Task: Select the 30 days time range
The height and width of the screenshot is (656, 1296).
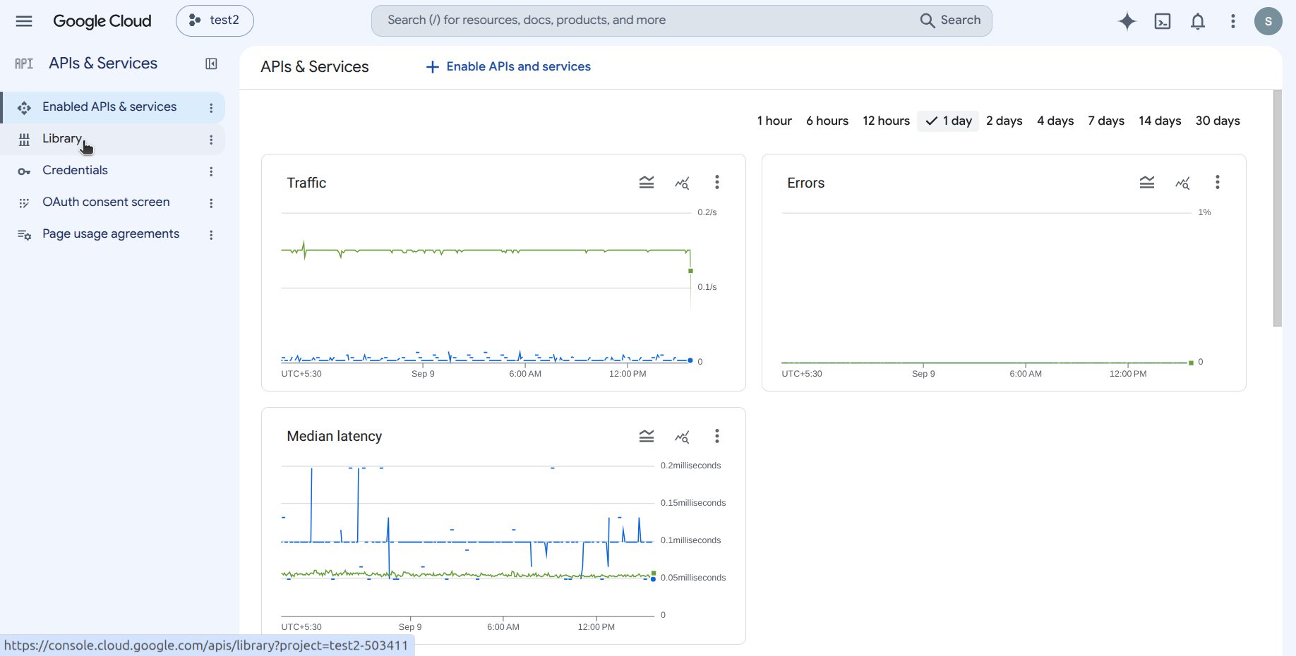Action: point(1218,121)
